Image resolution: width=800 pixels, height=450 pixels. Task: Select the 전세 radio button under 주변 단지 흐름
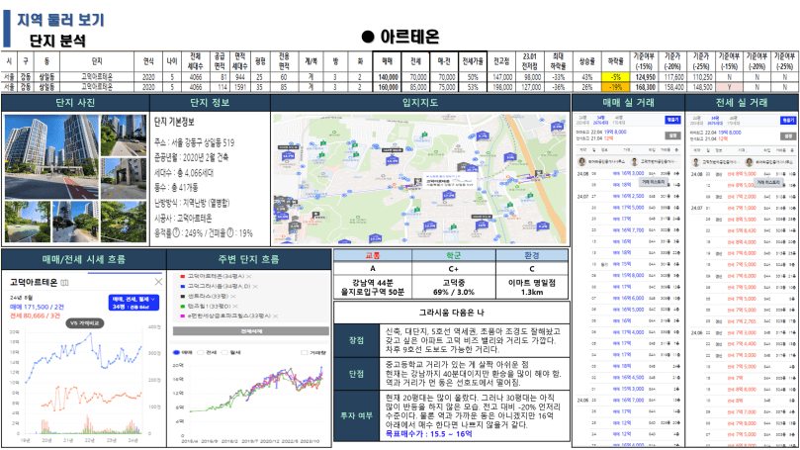201,352
